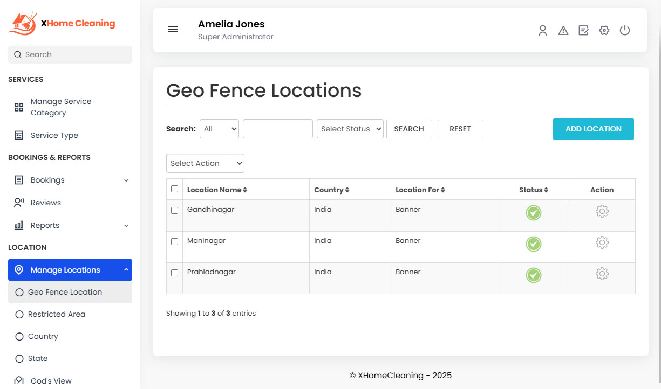Open the alerts warning triangle icon
661x389 pixels.
[563, 31]
